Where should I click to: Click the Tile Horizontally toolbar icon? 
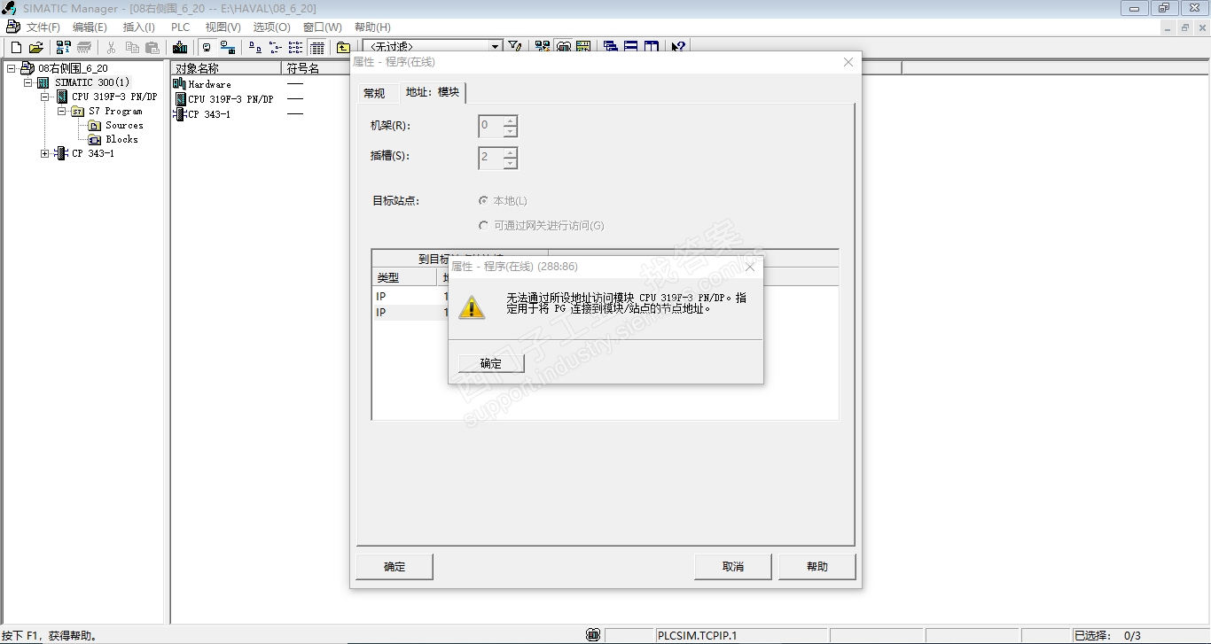point(631,47)
